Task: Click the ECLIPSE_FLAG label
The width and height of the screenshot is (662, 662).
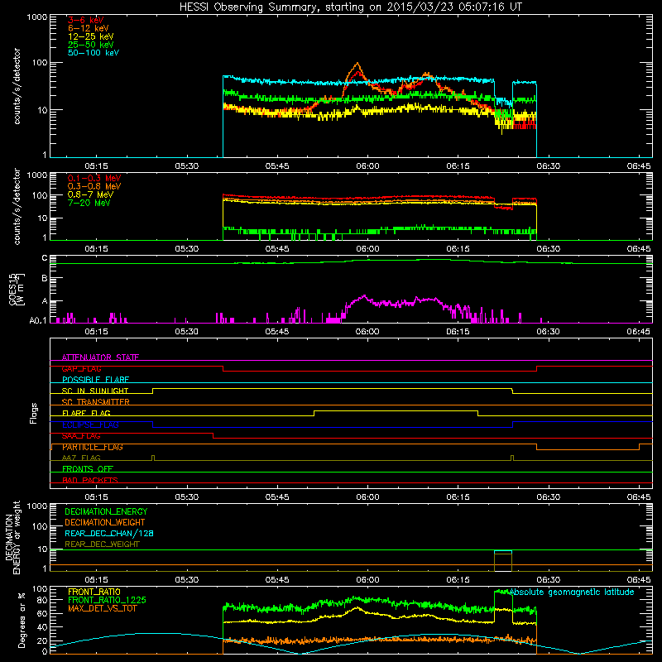Action: (90, 425)
